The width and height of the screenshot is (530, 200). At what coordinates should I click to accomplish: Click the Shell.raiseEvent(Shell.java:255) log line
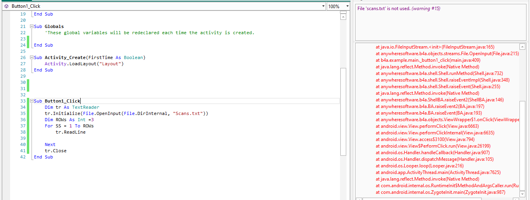[438, 87]
